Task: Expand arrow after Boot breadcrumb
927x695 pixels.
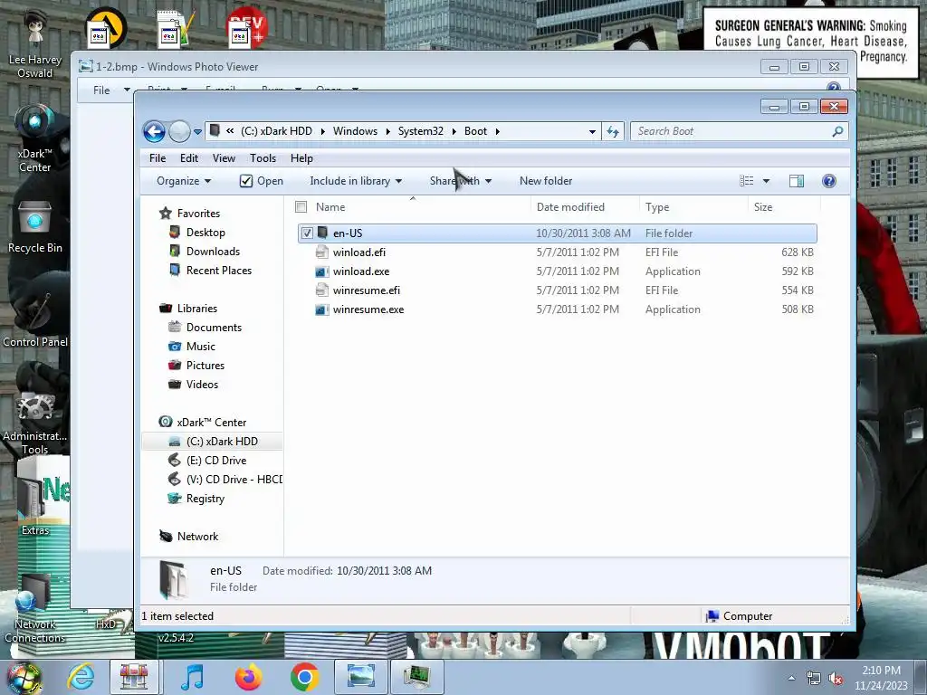Action: pos(498,131)
